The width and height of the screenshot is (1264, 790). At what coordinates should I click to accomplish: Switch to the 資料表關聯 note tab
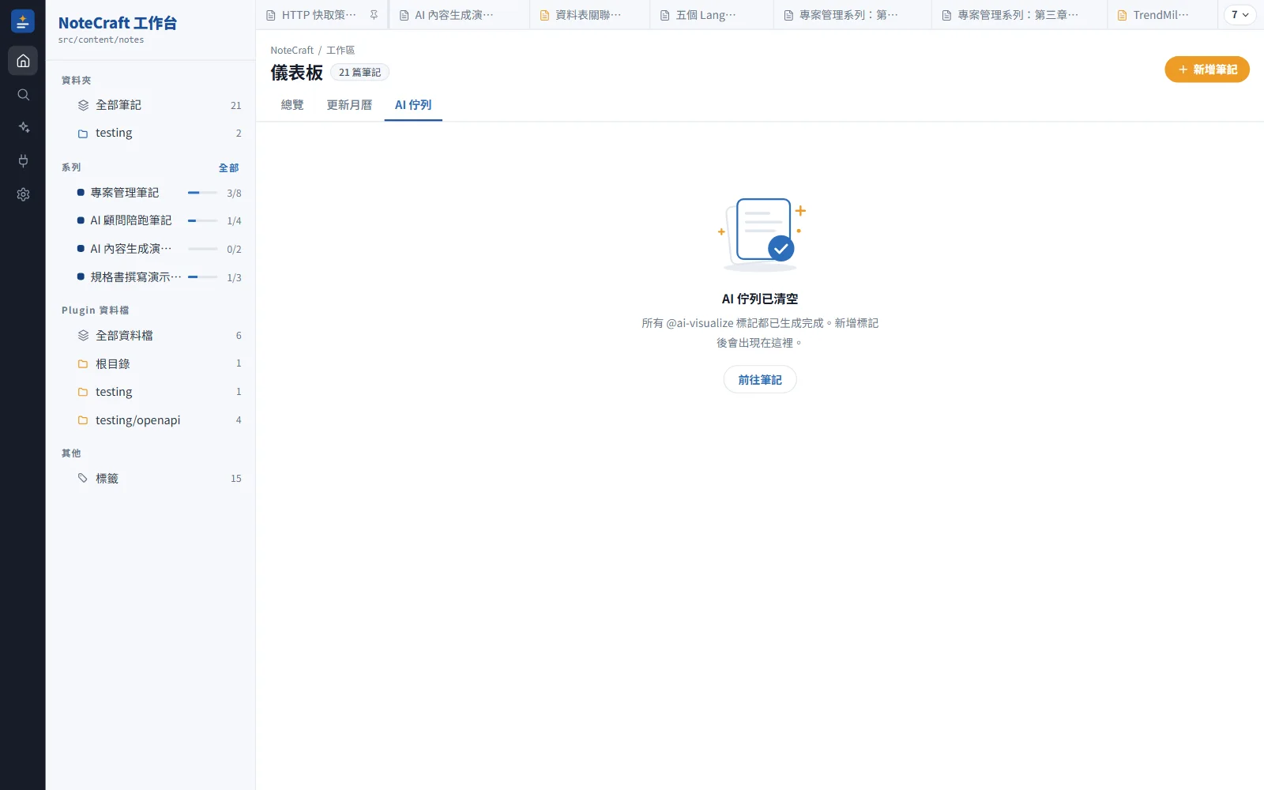[x=589, y=15]
